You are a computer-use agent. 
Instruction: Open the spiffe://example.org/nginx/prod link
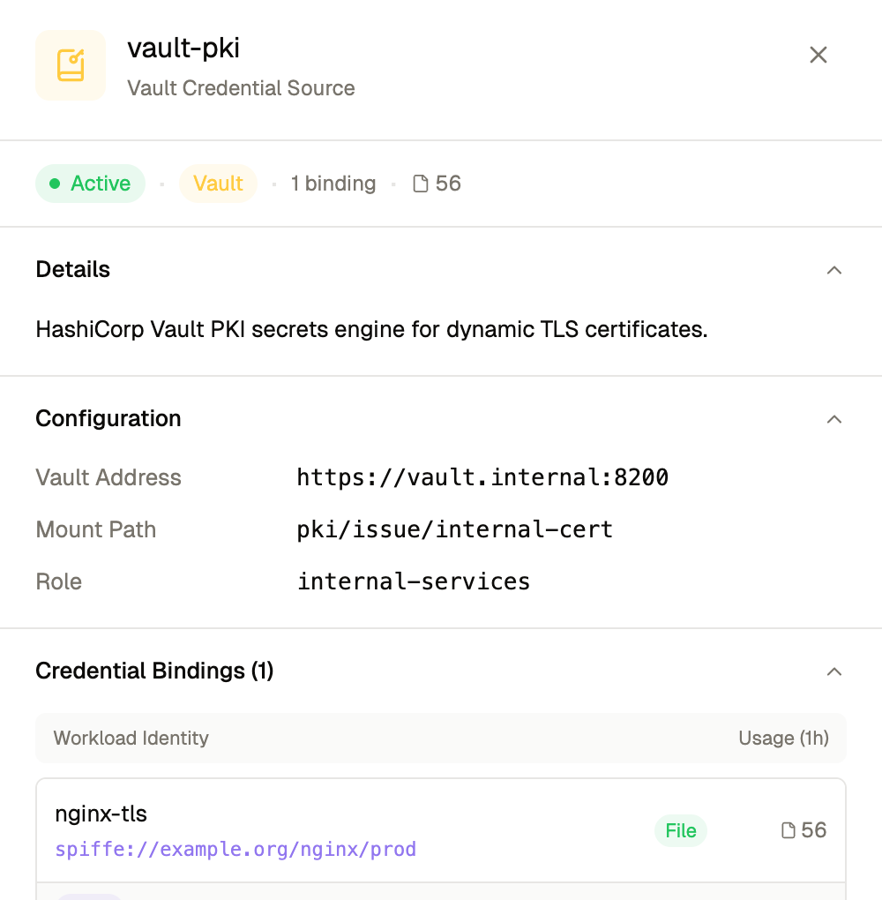click(235, 849)
